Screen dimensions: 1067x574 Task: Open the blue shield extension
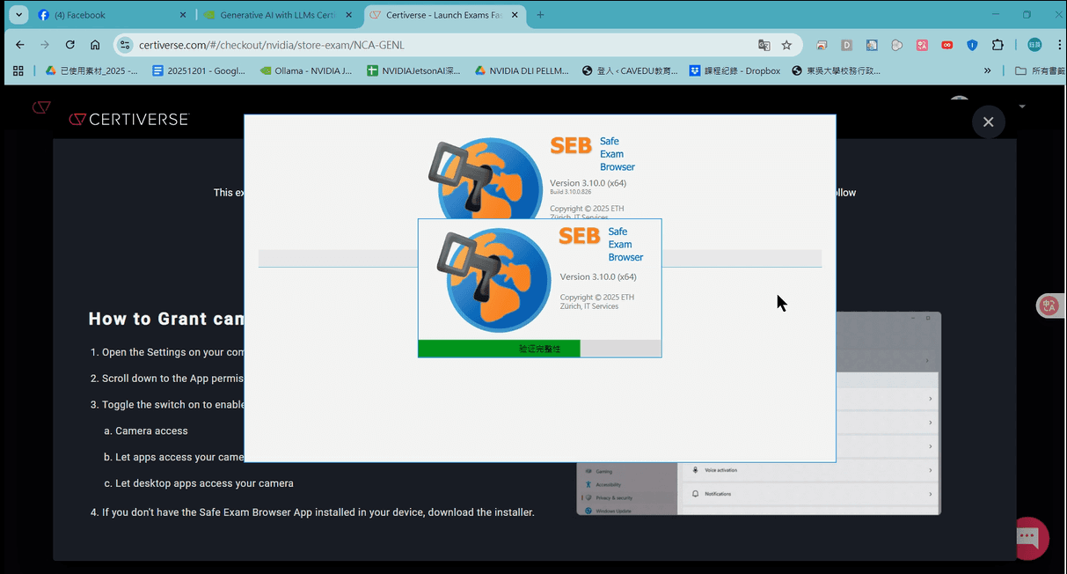point(972,45)
